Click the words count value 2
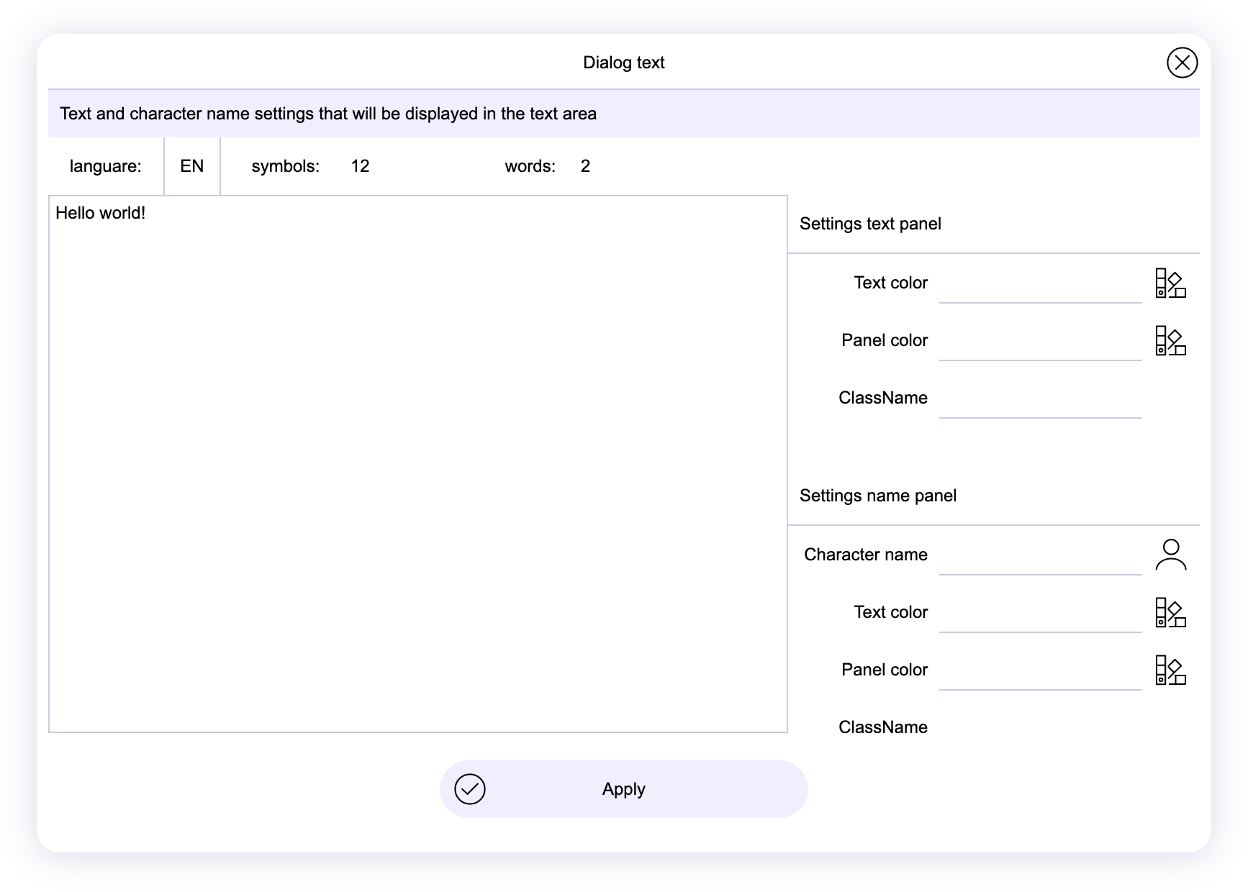Viewport: 1248px width, 892px height. click(585, 166)
